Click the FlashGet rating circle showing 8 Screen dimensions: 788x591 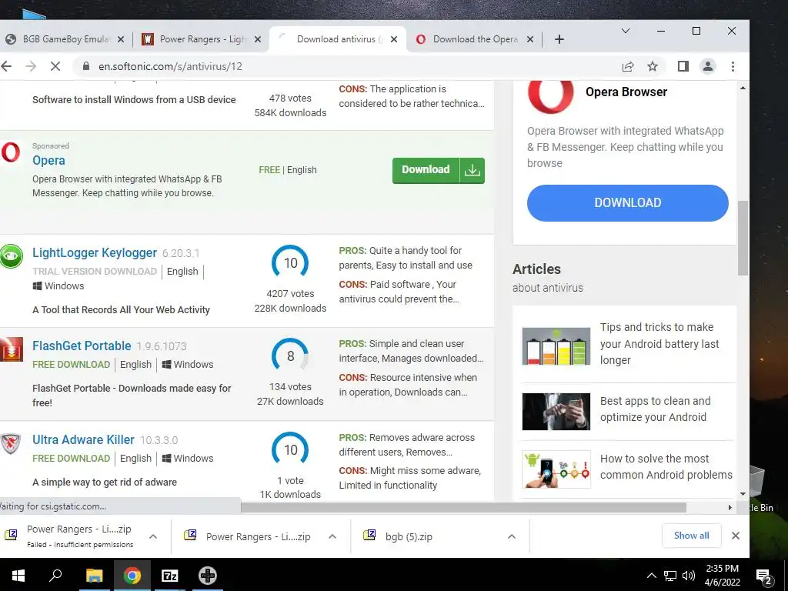pyautogui.click(x=290, y=356)
